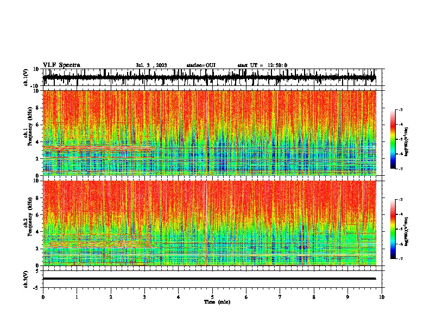Click the "-7" tick on ch.1 colorbar
The height and width of the screenshot is (333, 430).
(401, 169)
